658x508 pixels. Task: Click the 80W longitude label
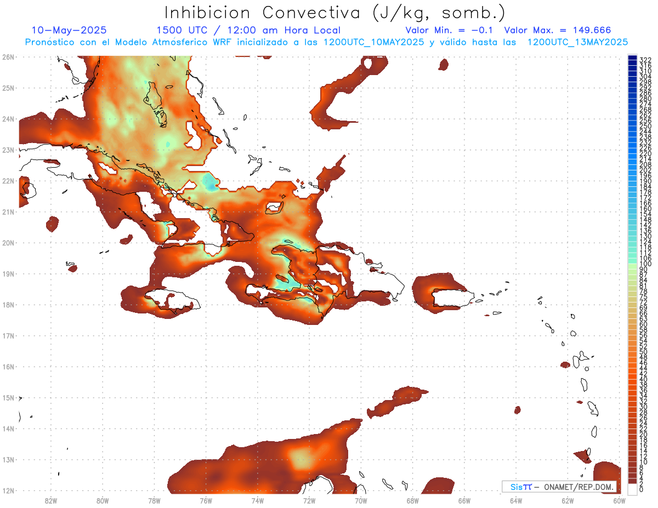[x=103, y=500]
